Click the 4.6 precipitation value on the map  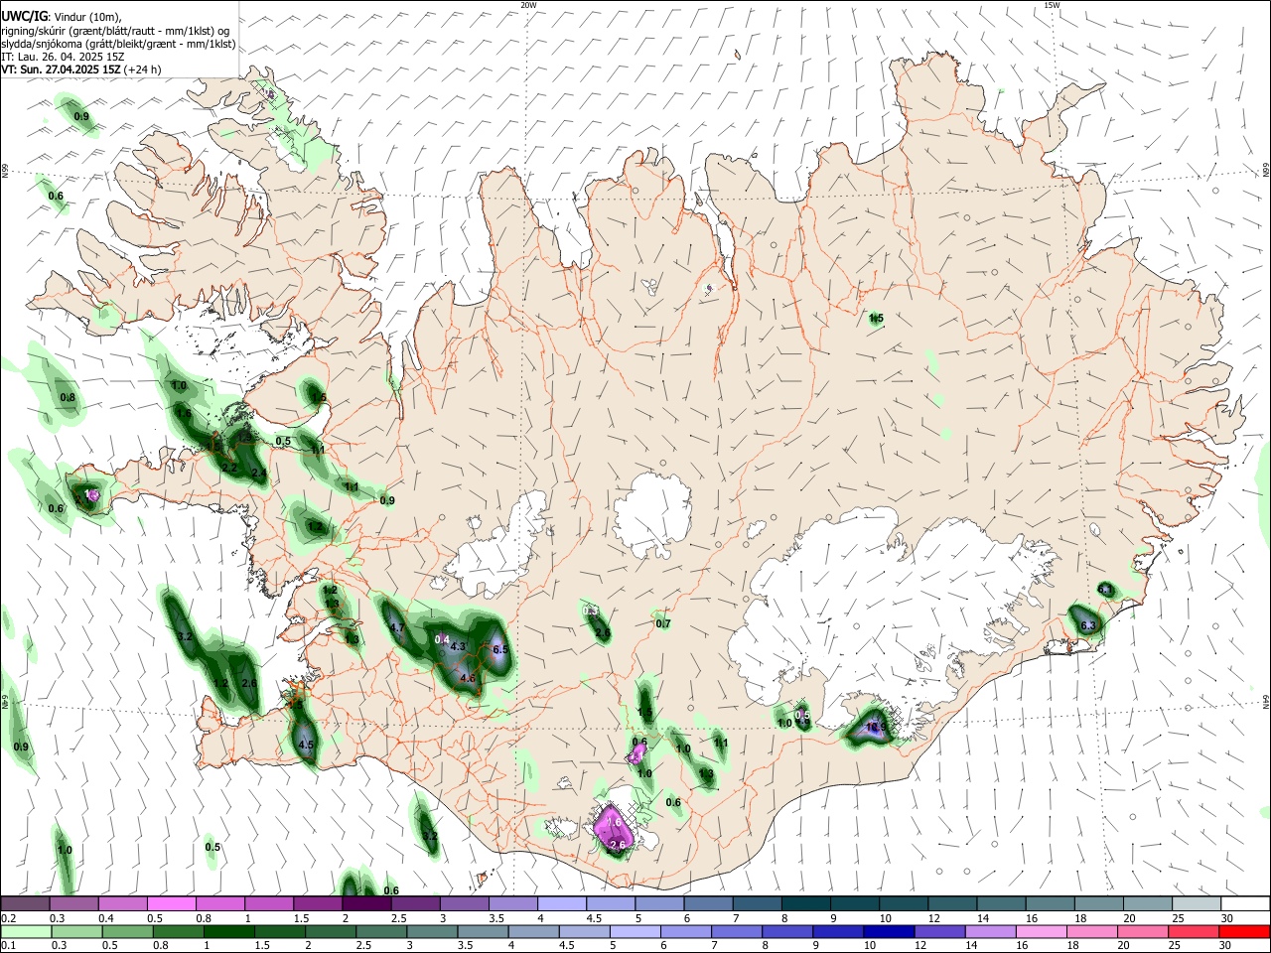(x=469, y=678)
